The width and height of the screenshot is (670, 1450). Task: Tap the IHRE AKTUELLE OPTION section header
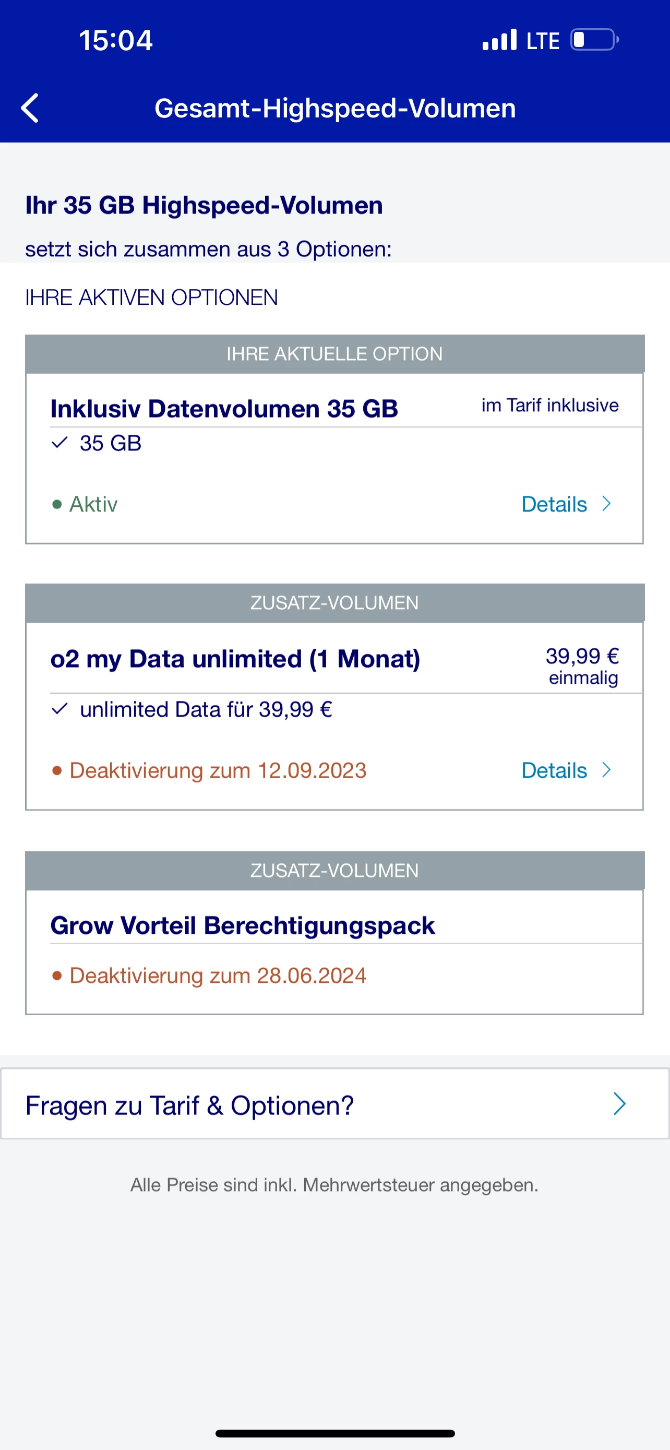[x=334, y=354]
